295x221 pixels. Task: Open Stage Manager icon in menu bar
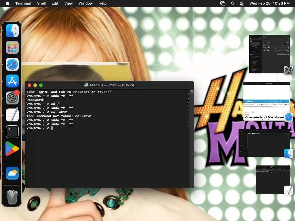coord(223,3)
